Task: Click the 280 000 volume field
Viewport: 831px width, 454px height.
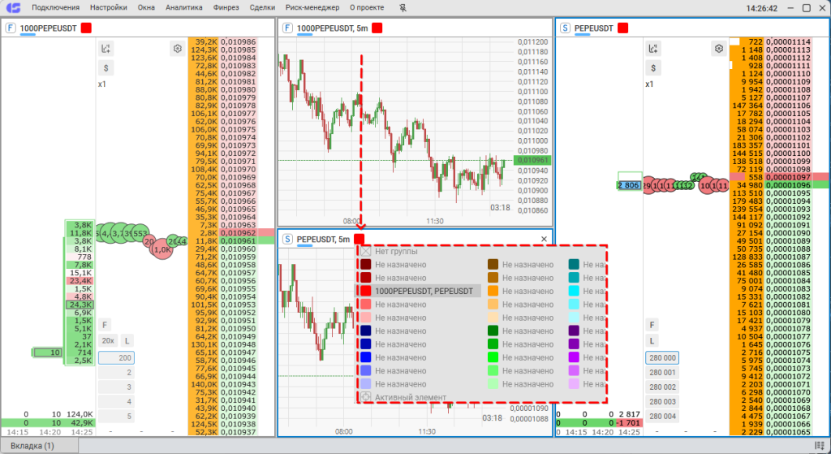Action: pyautogui.click(x=662, y=358)
